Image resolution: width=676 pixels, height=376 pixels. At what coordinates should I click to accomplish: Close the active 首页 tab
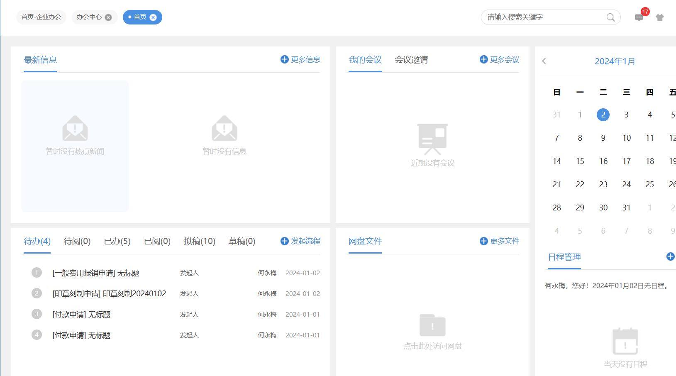click(x=153, y=17)
